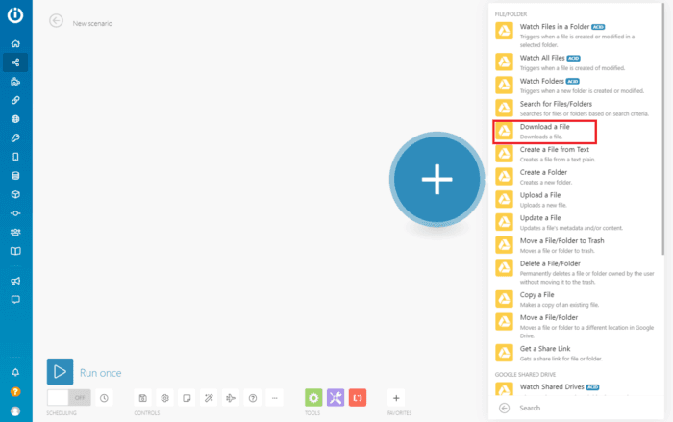This screenshot has width=673, height=422.
Task: Open notifications bell icon
Action: 15,372
